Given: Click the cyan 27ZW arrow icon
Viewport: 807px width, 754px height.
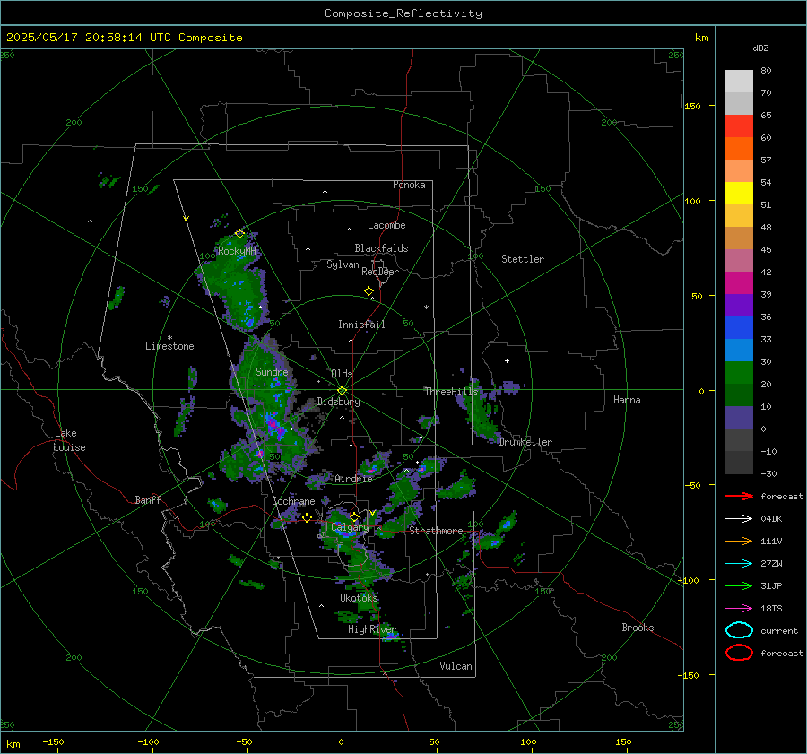Looking at the screenshot, I should pyautogui.click(x=739, y=564).
